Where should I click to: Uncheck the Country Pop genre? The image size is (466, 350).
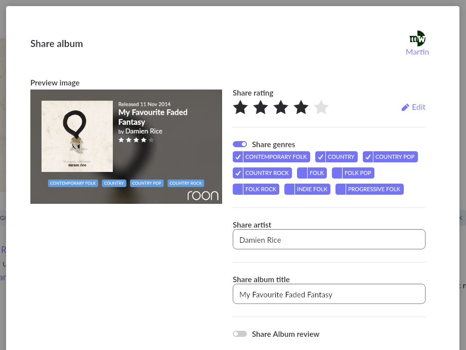pos(368,157)
